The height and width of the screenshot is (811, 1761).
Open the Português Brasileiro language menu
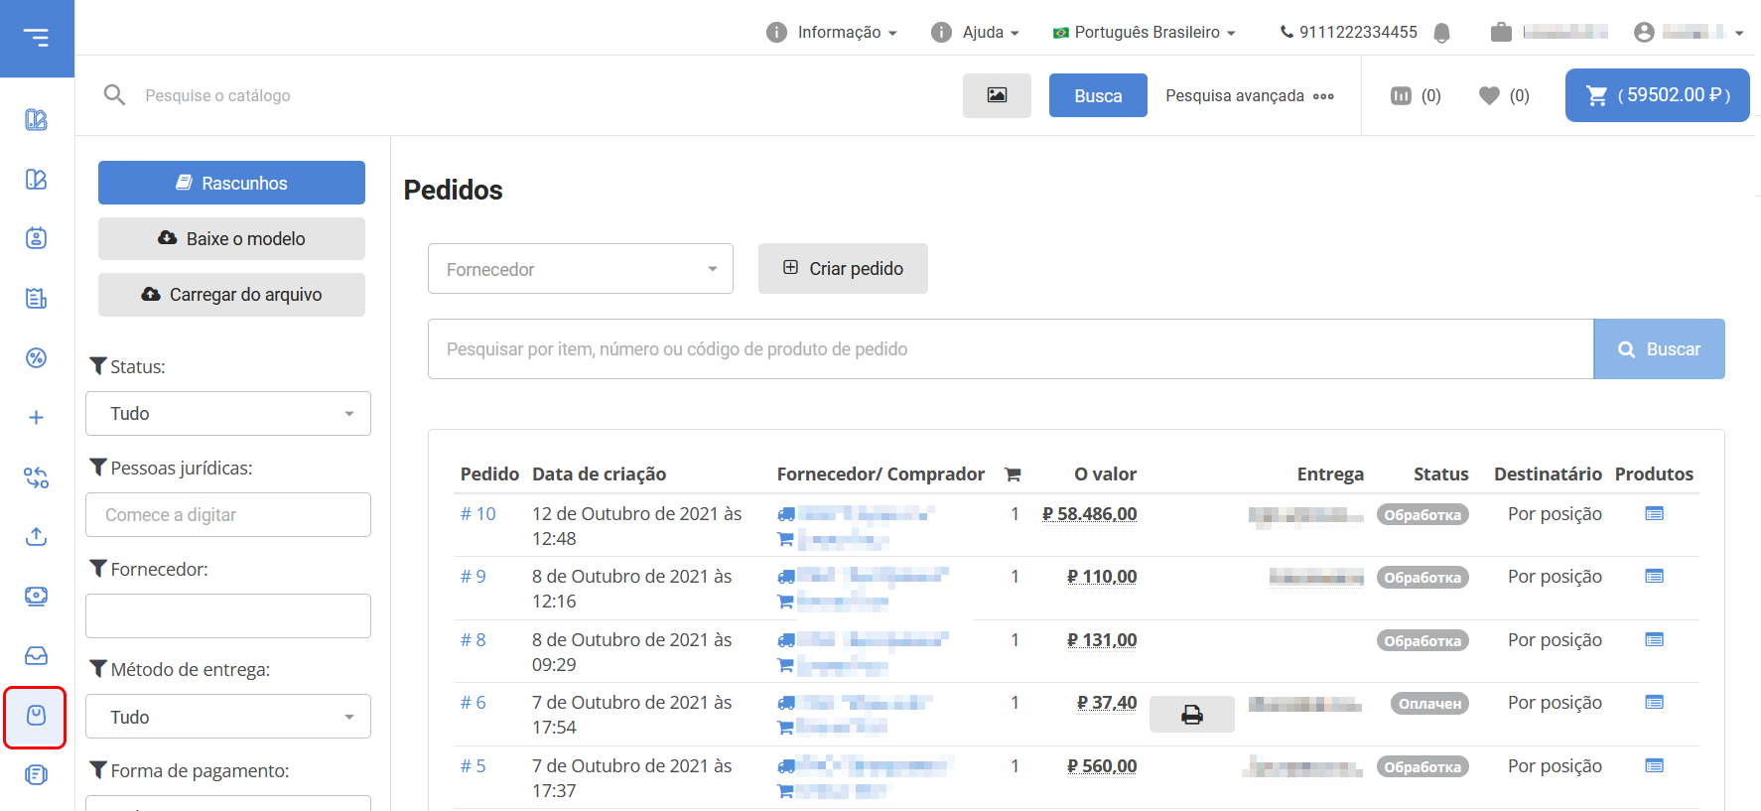click(1145, 33)
